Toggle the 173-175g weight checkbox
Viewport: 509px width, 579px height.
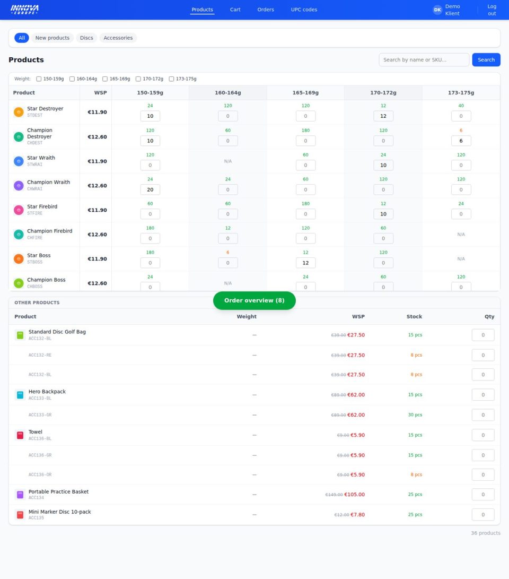(x=171, y=79)
